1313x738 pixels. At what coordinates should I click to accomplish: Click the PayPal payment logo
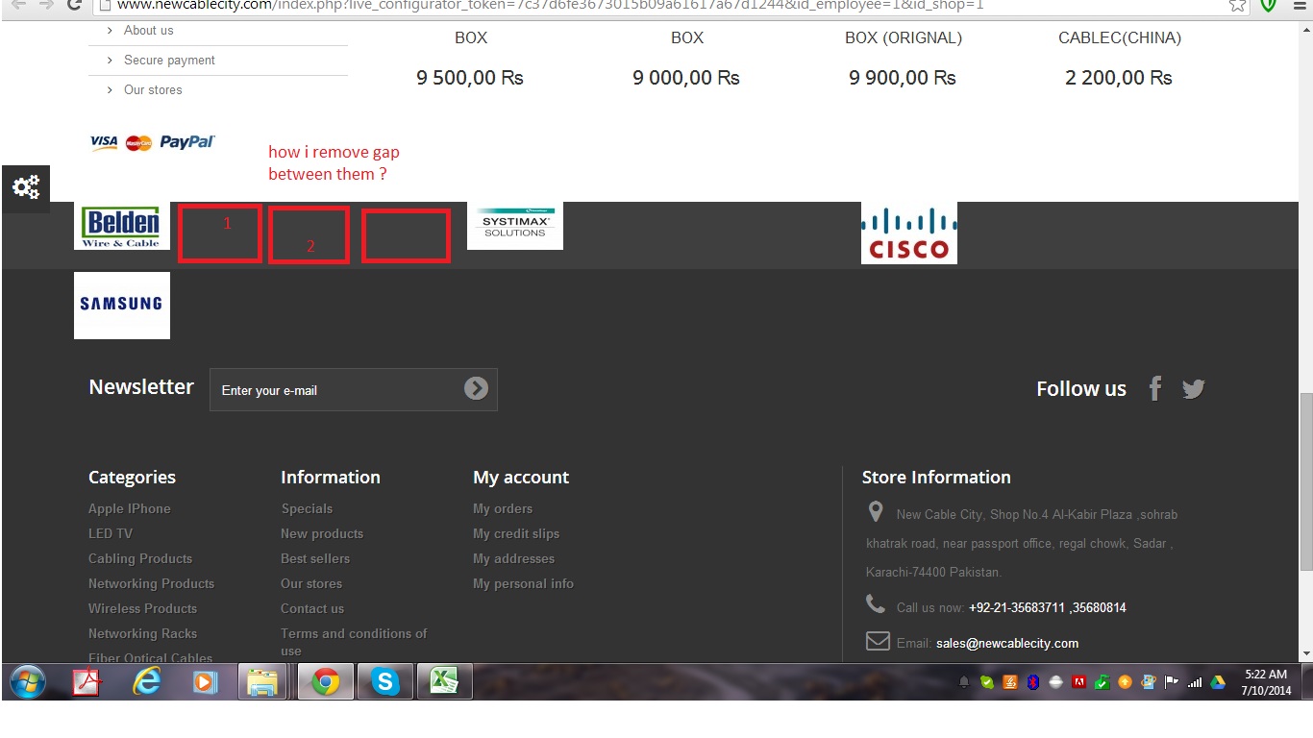coord(187,142)
